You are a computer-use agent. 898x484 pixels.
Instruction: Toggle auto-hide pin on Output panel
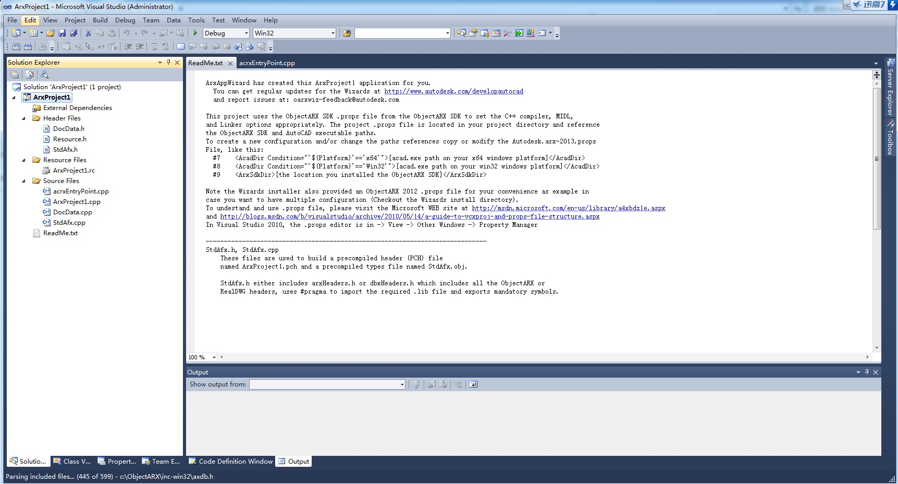coord(867,372)
